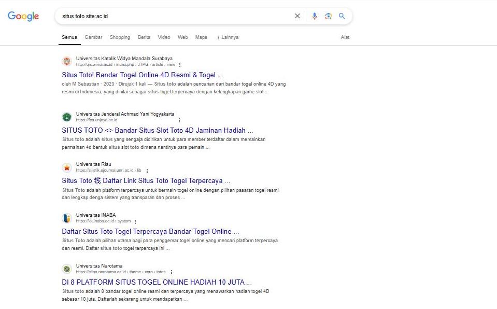Open the Maps tab
The height and width of the screenshot is (309, 497).
point(201,37)
